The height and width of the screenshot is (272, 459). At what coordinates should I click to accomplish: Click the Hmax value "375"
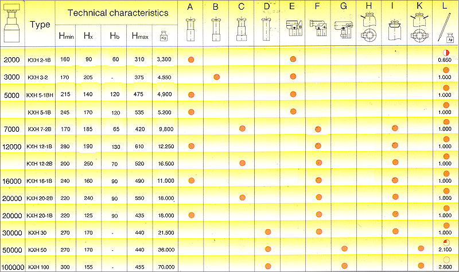(139, 77)
